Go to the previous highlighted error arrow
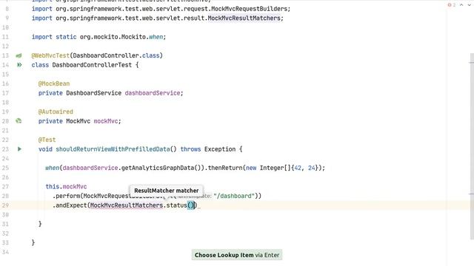474x266 pixels. tap(461, 5)
